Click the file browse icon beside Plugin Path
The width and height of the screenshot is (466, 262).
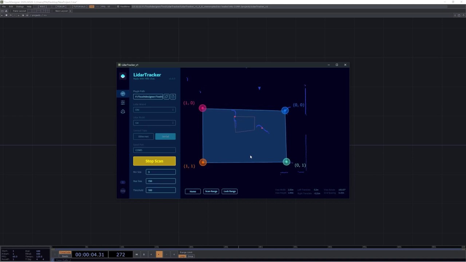point(173,96)
